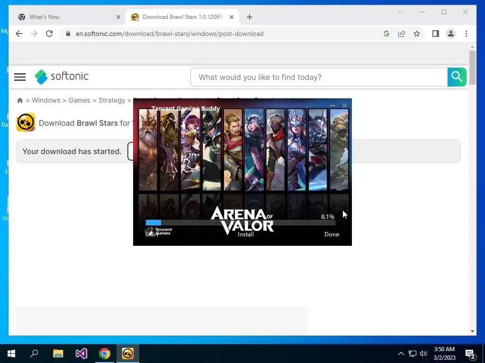
Task: Open the notification center icon
Action: point(470,354)
